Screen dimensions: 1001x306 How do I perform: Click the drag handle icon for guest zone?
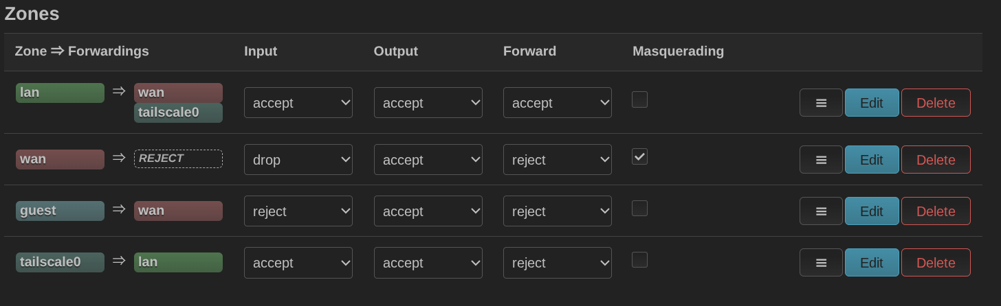point(821,211)
